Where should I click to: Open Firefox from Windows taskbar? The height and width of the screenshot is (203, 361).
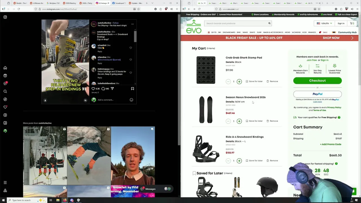tap(65, 200)
